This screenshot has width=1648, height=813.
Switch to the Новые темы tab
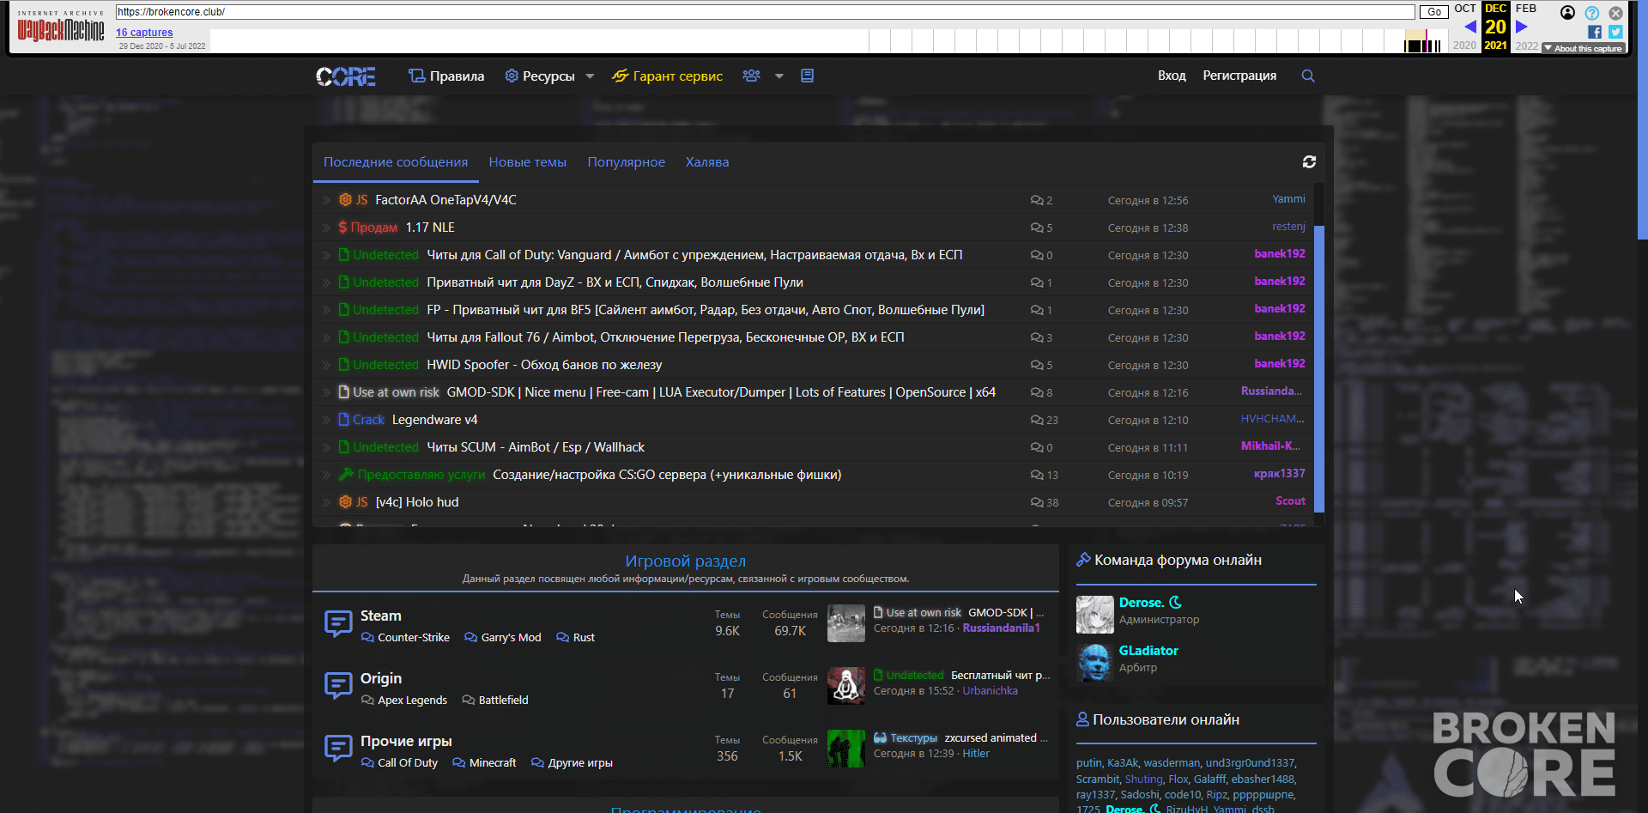(x=527, y=162)
